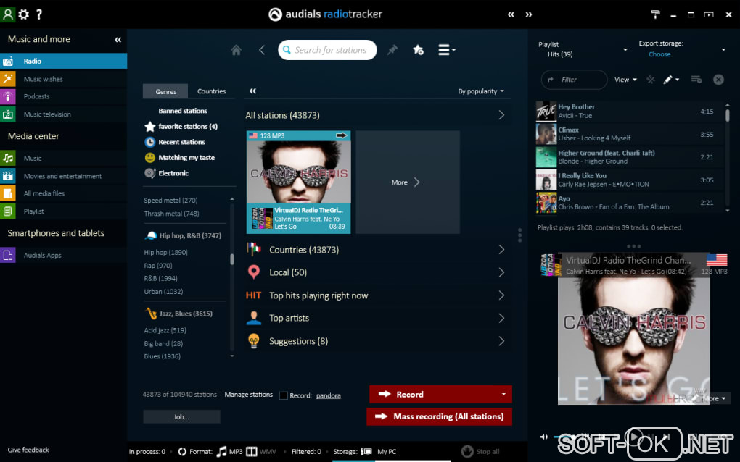Open Audials Apps in the sidebar
The image size is (740, 462).
64,255
